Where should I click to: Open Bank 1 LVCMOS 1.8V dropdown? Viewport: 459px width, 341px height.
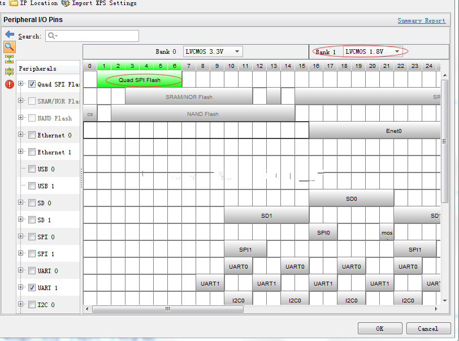397,51
